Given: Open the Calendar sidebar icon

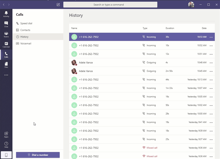Looking at the screenshot, I should [x=6, y=45].
